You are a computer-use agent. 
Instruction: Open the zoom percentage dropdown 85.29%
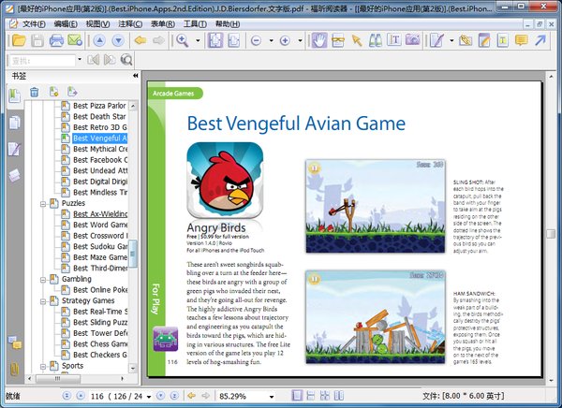click(272, 397)
